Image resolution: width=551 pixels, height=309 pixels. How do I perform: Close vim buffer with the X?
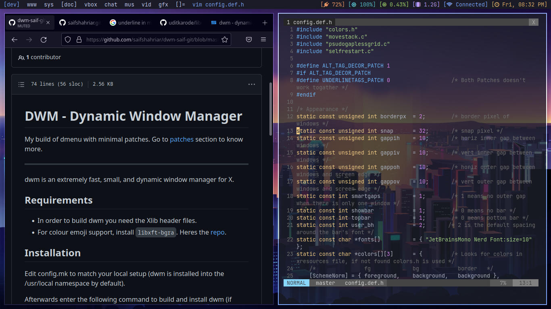pyautogui.click(x=533, y=22)
